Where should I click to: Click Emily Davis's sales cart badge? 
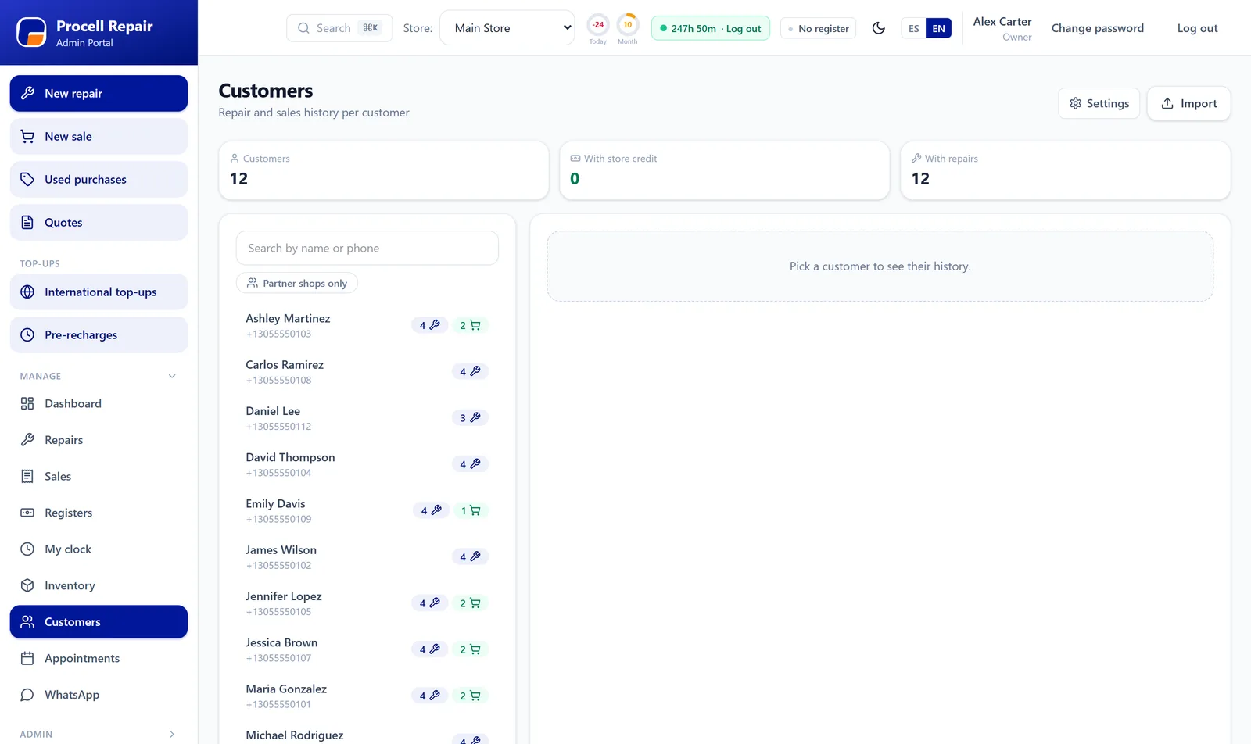471,510
